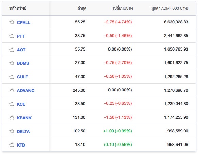
Task: Click the star icon next to DELTA
Action: [12, 131]
